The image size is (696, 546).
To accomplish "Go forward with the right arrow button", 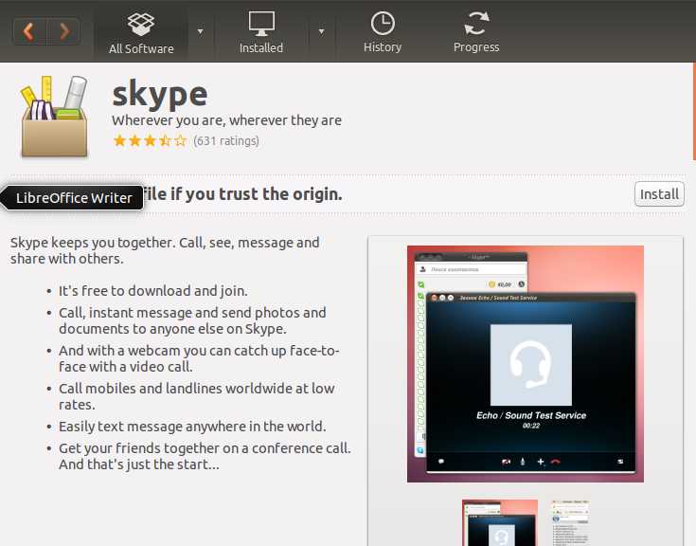I will [63, 31].
